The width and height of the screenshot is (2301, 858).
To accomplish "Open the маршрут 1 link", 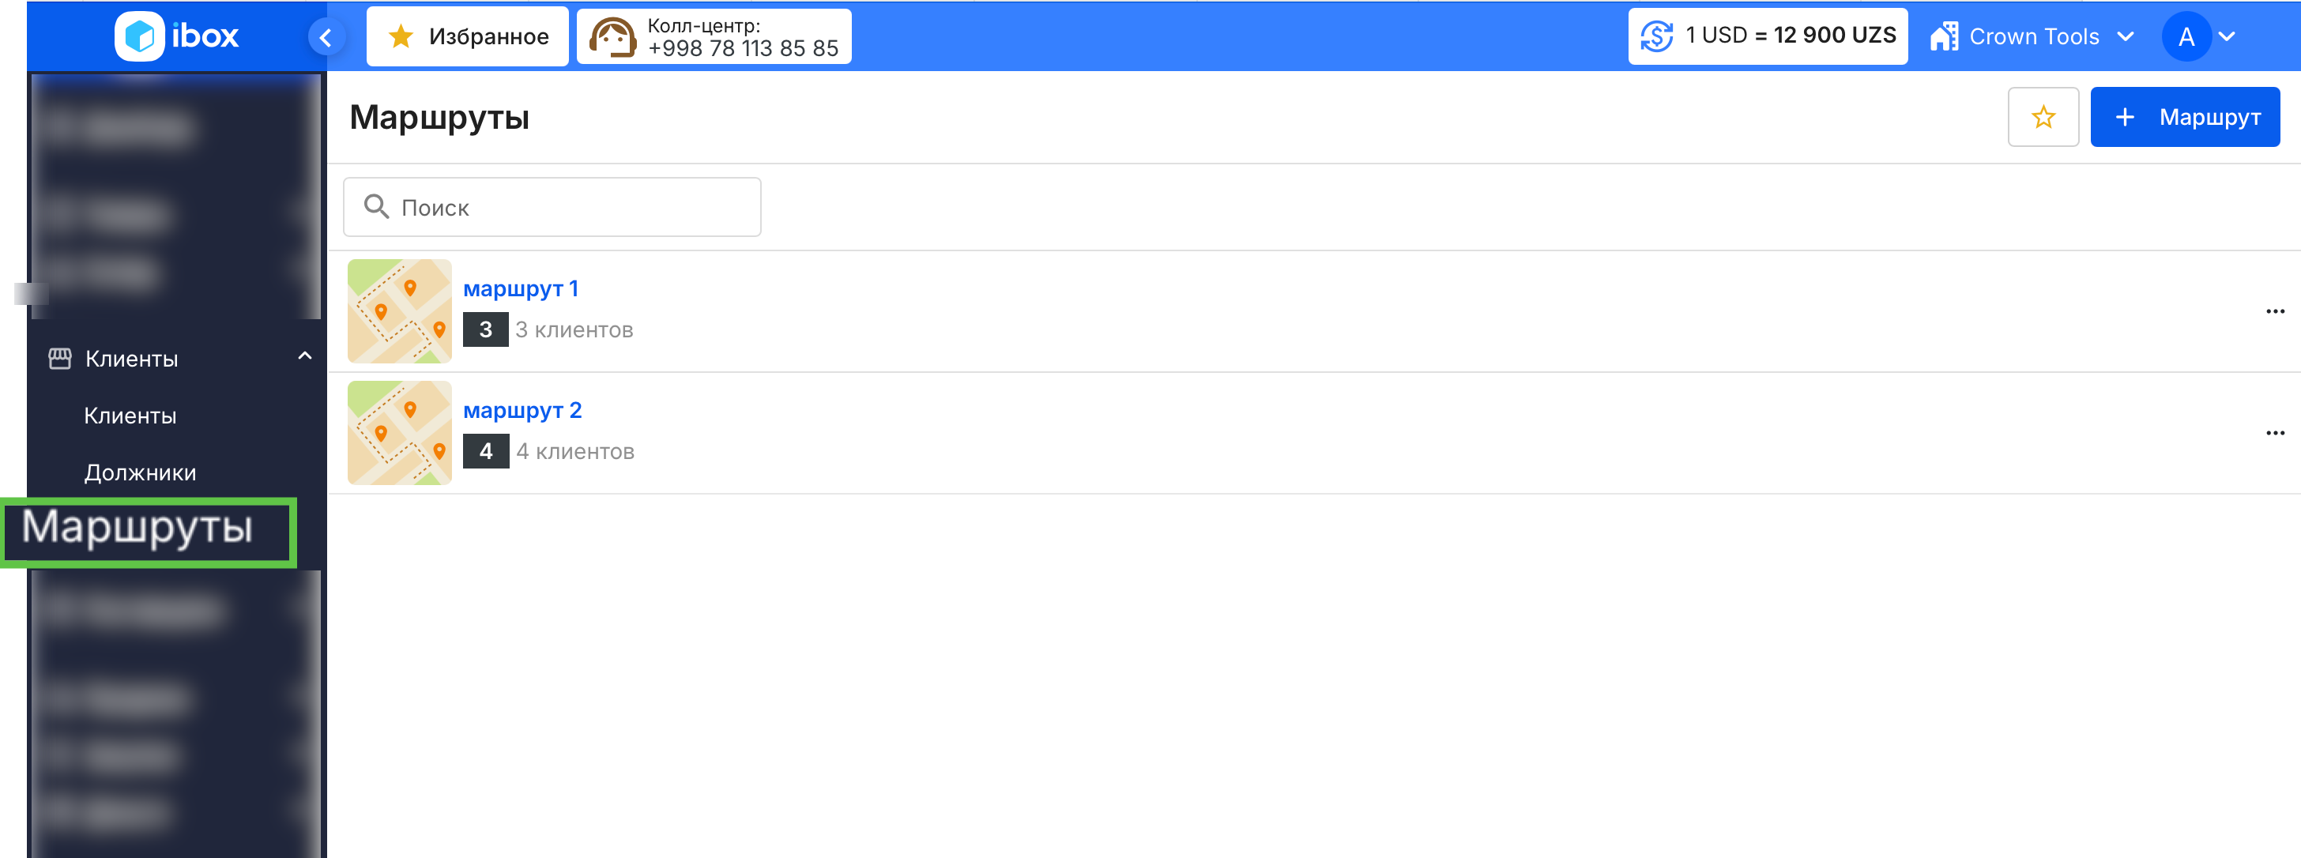I will (520, 288).
